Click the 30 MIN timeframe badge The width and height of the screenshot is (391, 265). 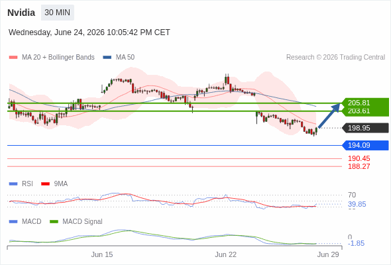point(58,13)
